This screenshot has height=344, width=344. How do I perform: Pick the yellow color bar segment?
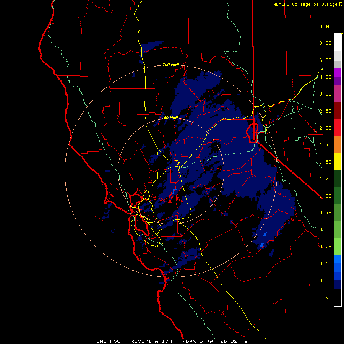(338, 162)
